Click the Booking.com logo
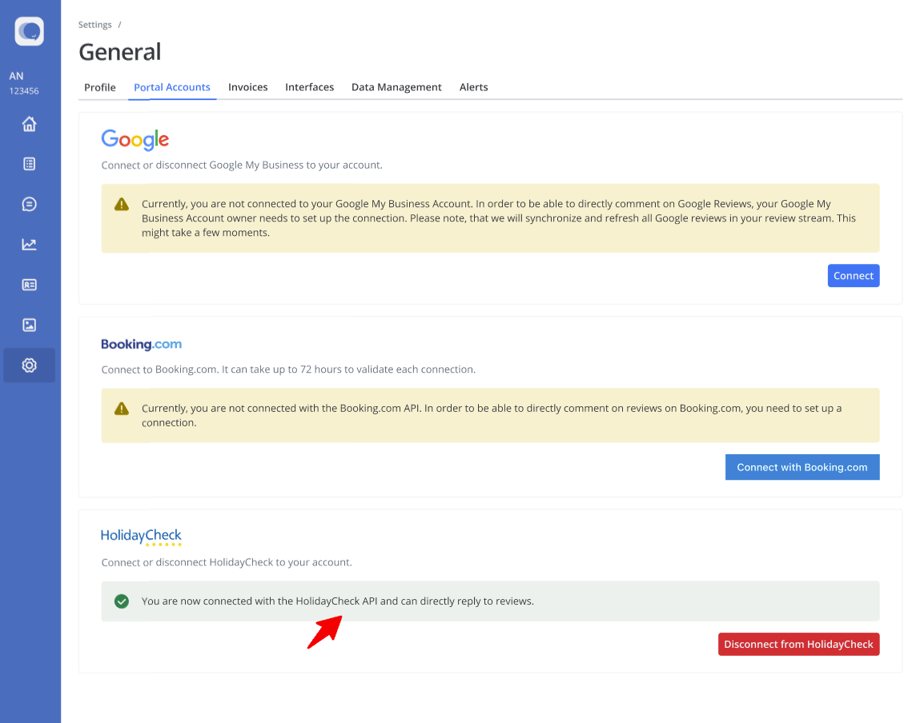 point(142,344)
